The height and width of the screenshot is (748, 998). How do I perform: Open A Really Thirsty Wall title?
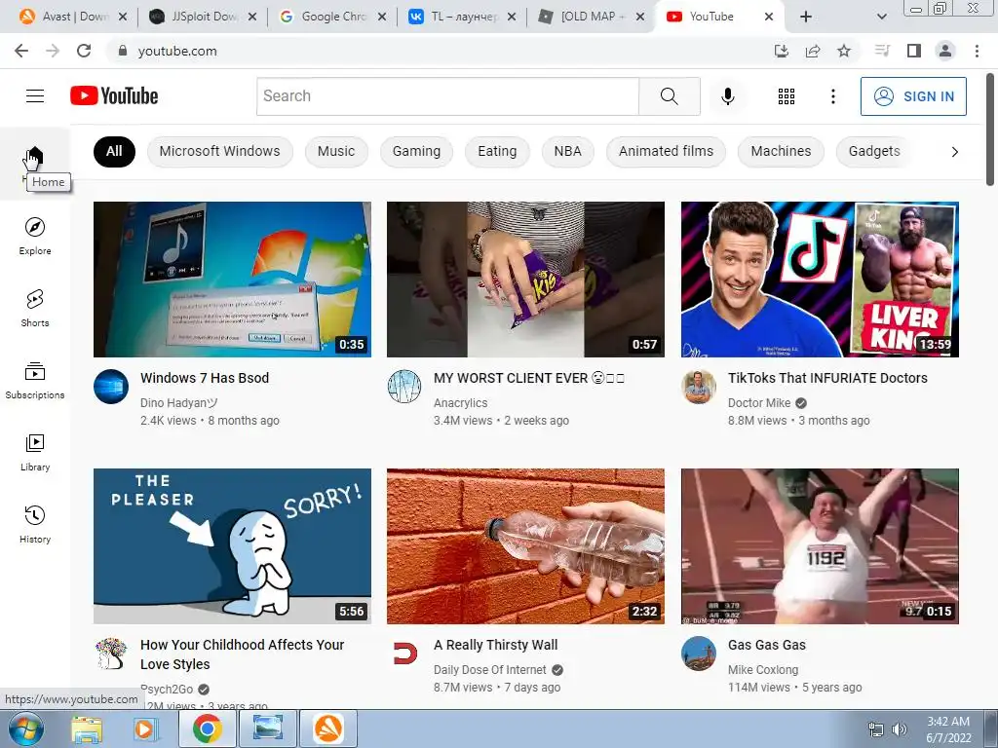pyautogui.click(x=495, y=645)
